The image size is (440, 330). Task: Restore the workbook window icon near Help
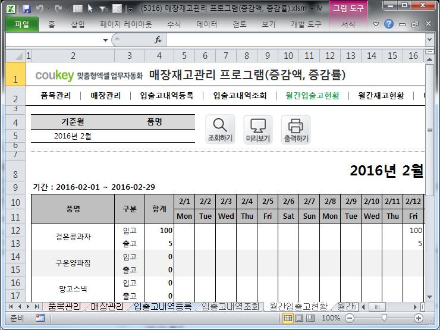[415, 24]
